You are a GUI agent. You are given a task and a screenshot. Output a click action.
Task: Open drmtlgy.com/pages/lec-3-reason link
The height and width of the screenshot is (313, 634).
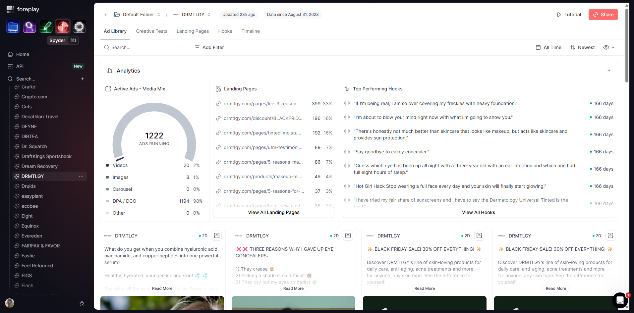tap(262, 104)
